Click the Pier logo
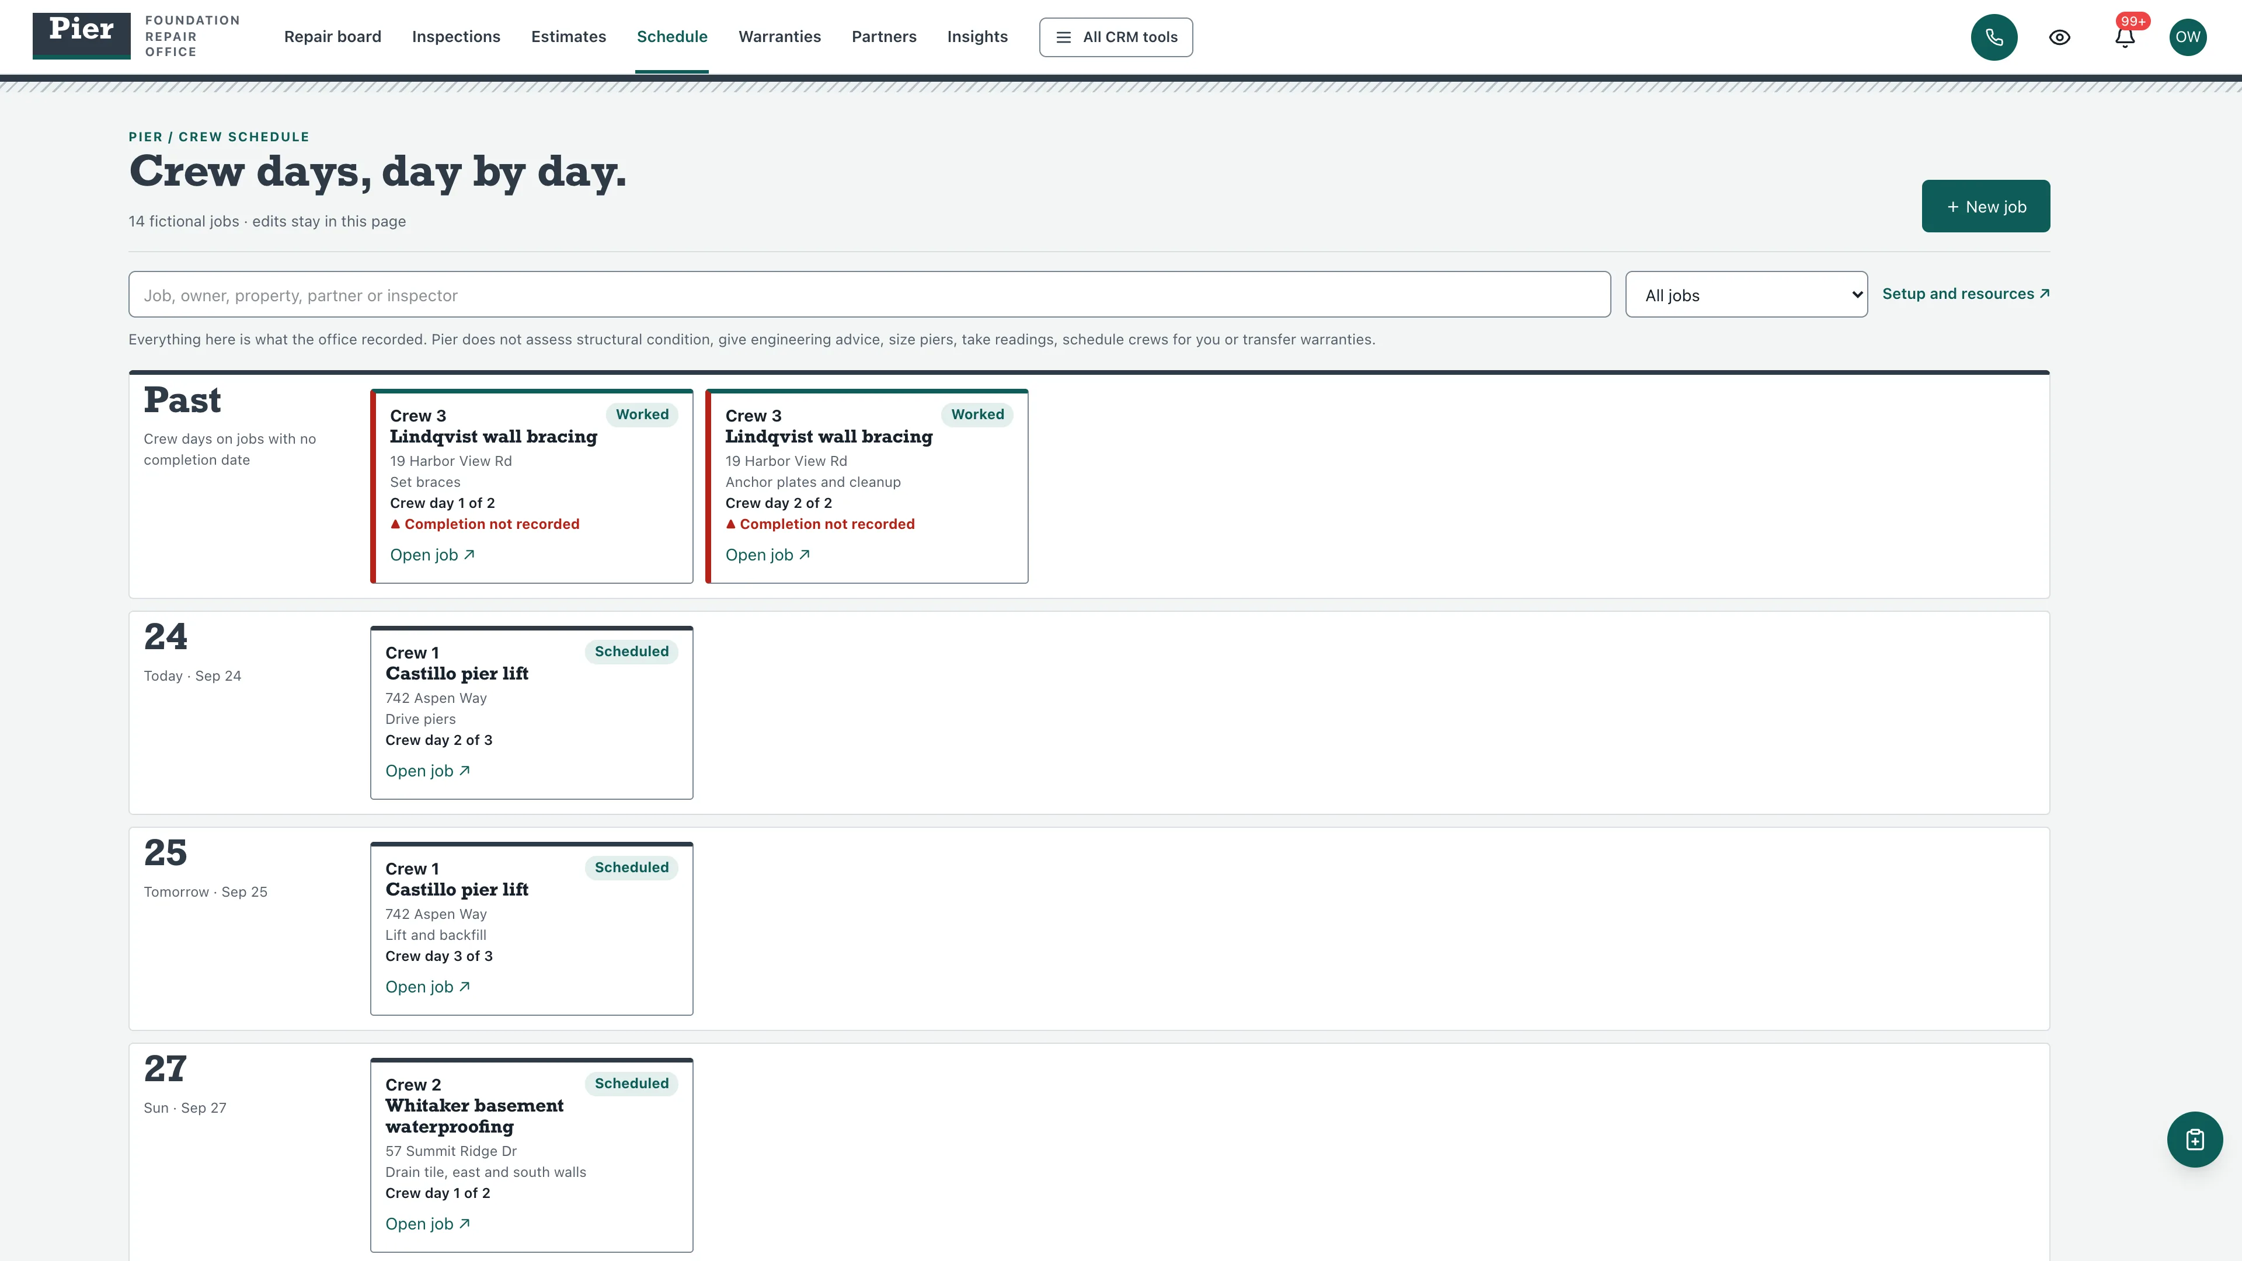The height and width of the screenshot is (1261, 2242). [x=82, y=36]
